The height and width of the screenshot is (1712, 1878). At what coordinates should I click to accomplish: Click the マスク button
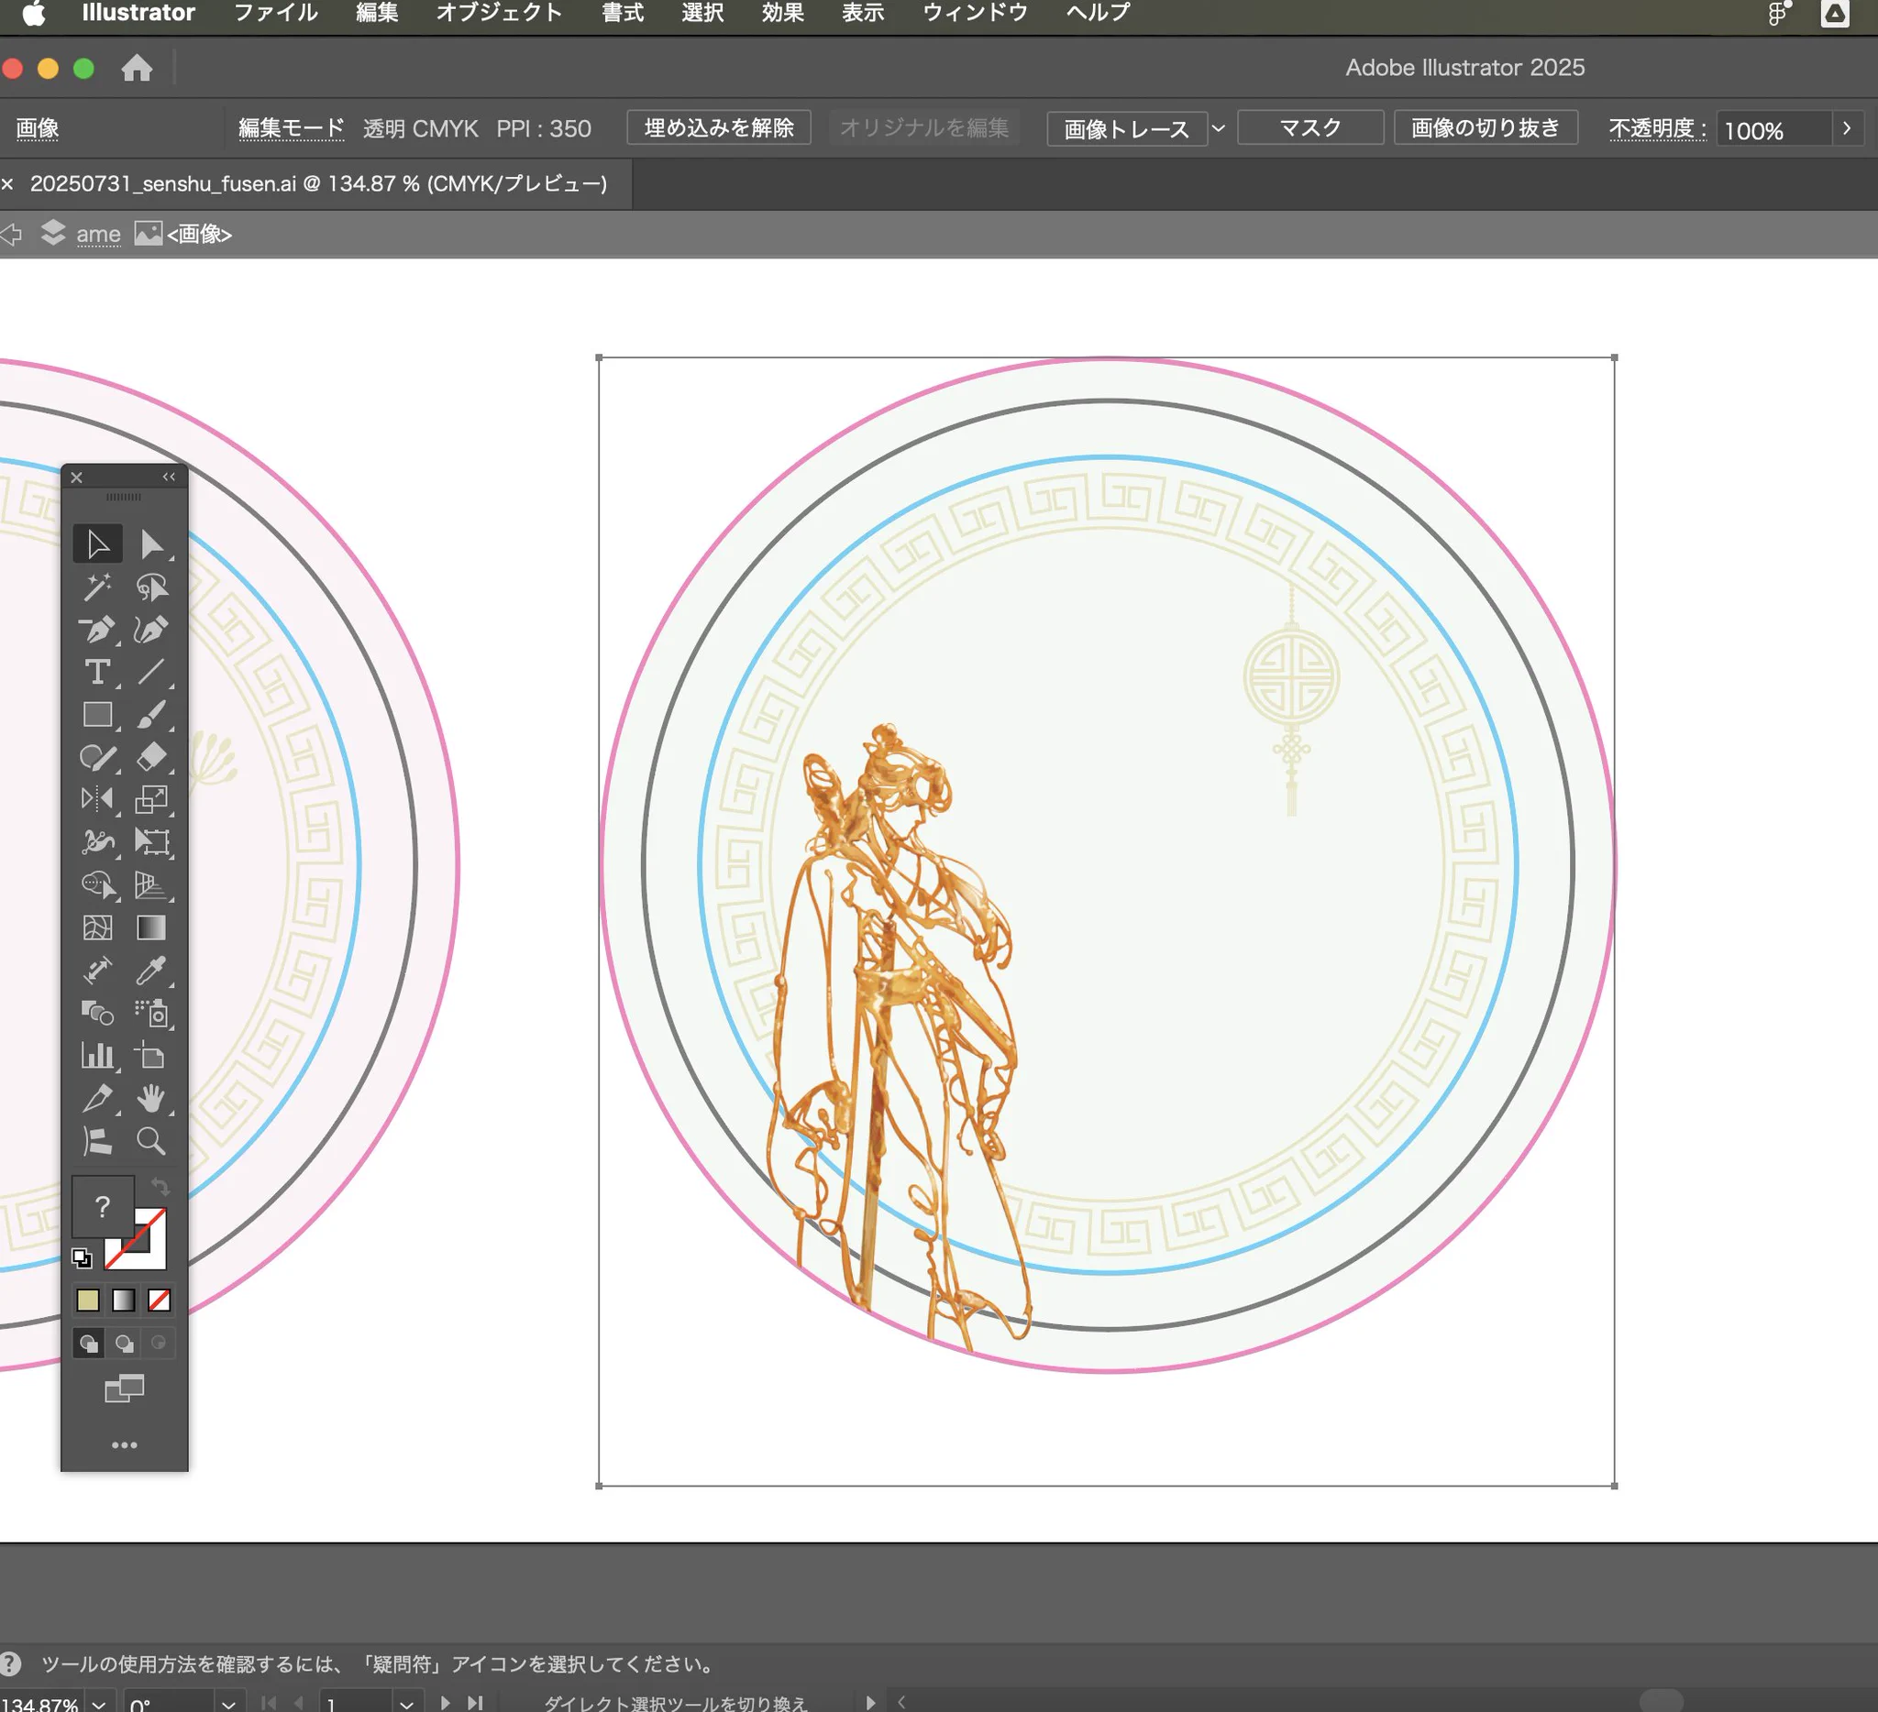pyautogui.click(x=1309, y=127)
